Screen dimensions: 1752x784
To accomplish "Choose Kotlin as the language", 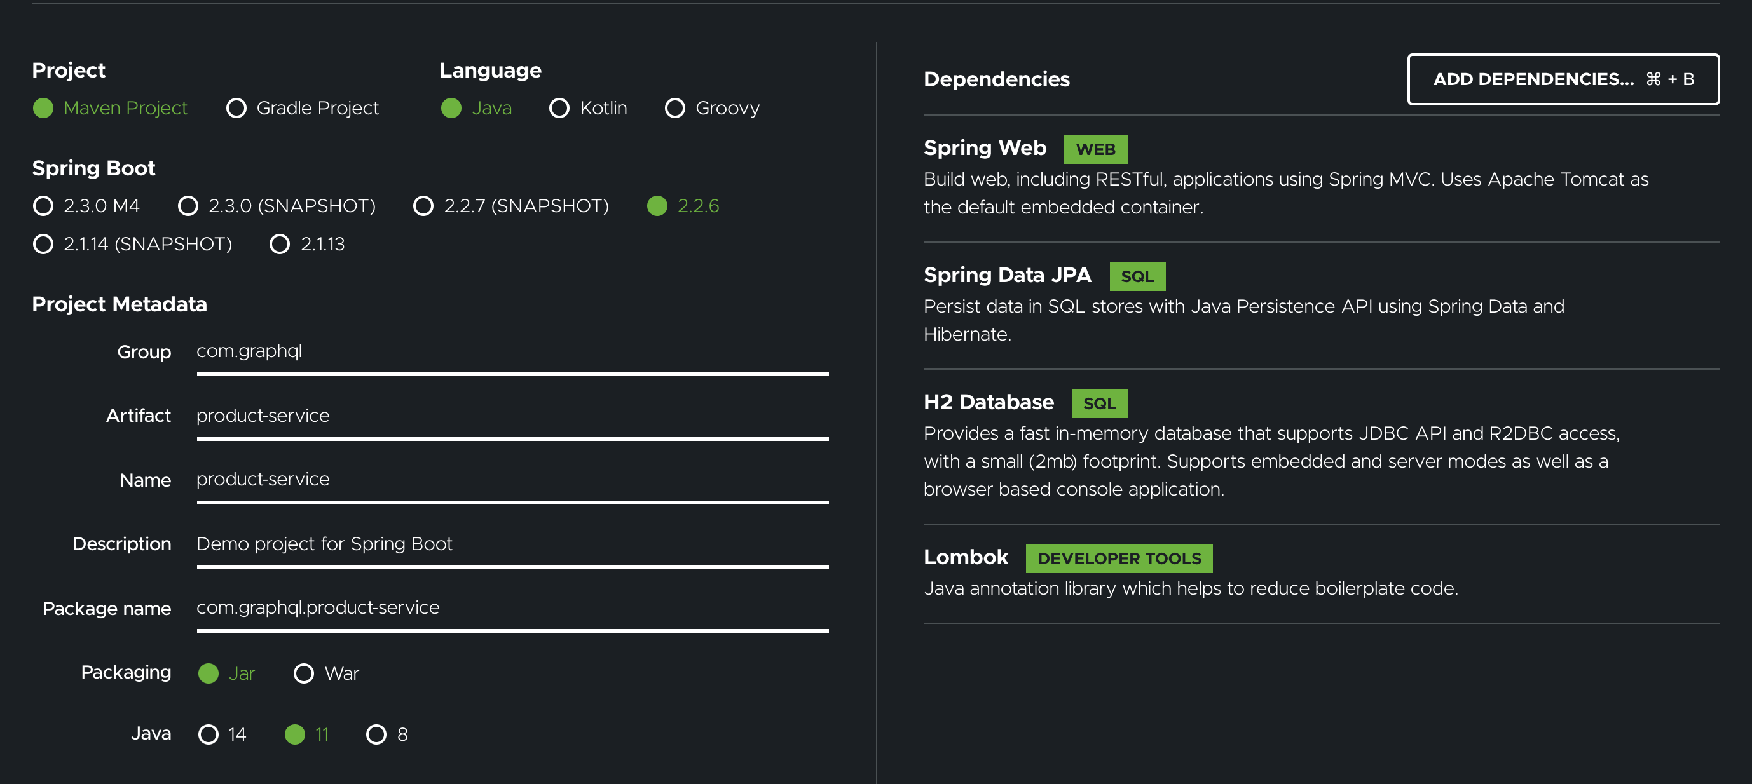I will pyautogui.click(x=588, y=108).
